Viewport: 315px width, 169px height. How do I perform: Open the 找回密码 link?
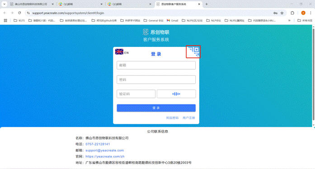point(172,118)
